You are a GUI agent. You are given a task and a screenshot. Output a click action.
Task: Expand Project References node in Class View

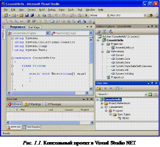click(x=102, y=103)
